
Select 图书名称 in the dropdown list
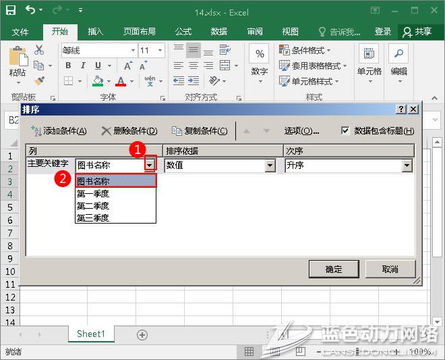point(116,181)
